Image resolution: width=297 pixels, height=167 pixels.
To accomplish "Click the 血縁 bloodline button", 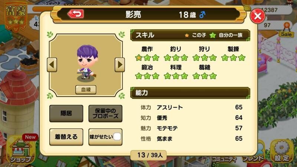I will pos(86,89).
